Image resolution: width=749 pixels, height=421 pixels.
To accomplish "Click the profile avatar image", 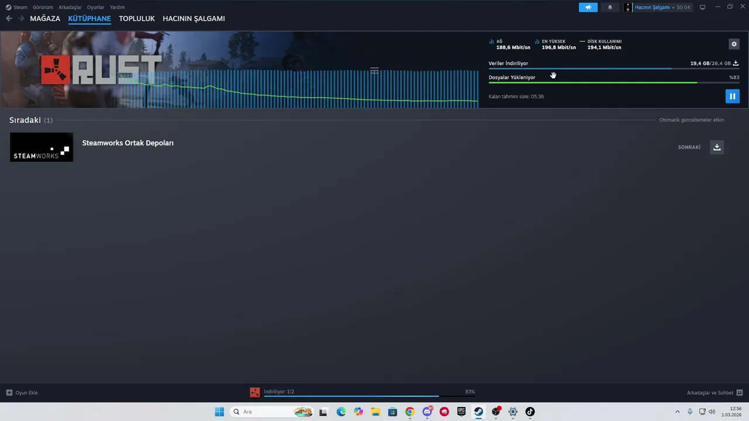I will pos(628,7).
